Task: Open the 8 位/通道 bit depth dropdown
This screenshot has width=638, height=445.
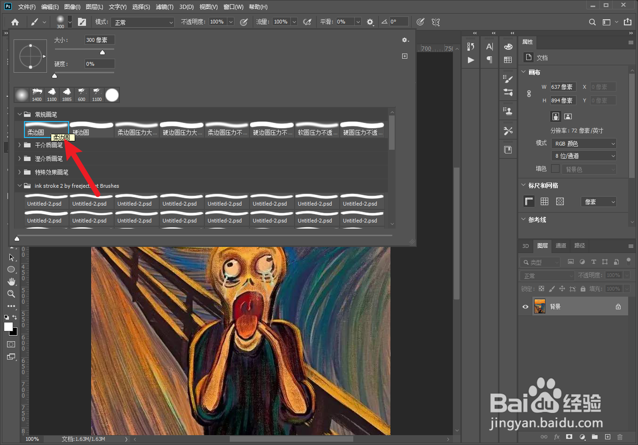Action: (x=584, y=156)
